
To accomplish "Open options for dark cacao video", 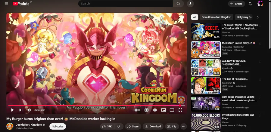I will pos(260,97).
